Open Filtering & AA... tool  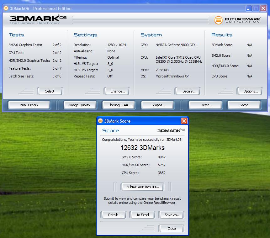pyautogui.click(x=119, y=105)
